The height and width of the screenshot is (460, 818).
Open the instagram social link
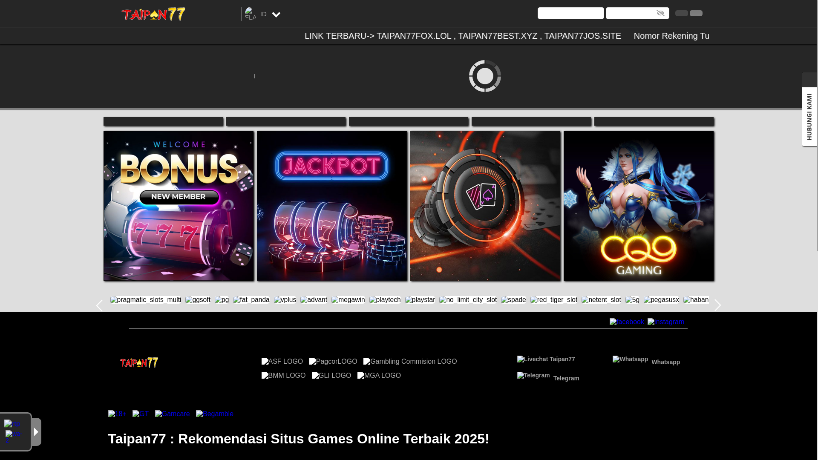click(666, 322)
